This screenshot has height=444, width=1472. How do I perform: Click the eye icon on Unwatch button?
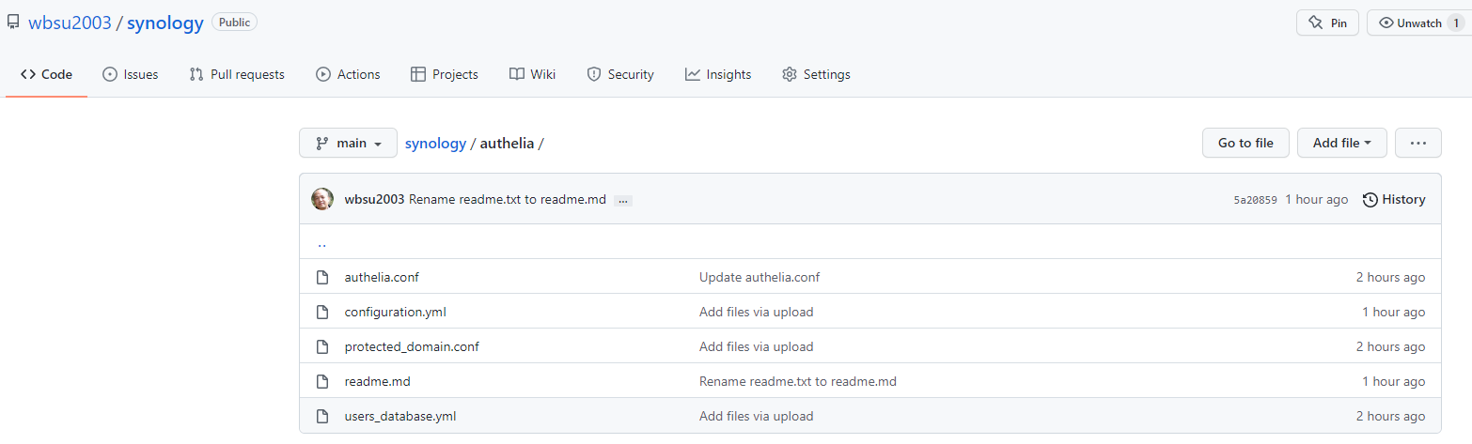pyautogui.click(x=1386, y=23)
